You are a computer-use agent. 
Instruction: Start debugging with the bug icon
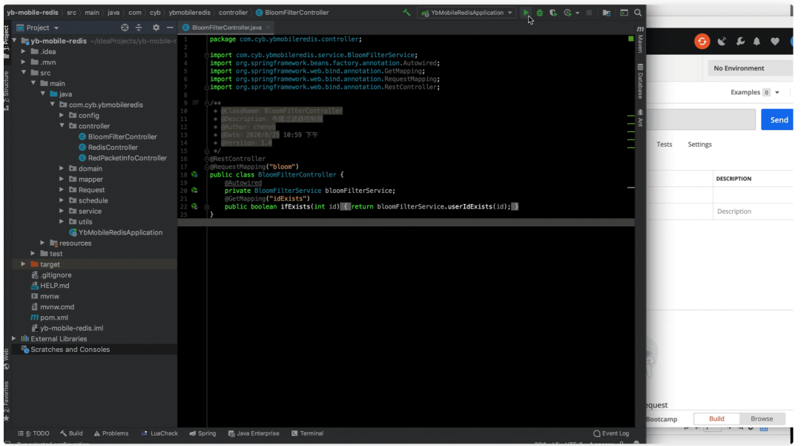tap(539, 13)
